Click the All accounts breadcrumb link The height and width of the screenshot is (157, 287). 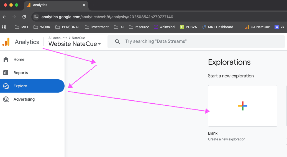coord(58,38)
